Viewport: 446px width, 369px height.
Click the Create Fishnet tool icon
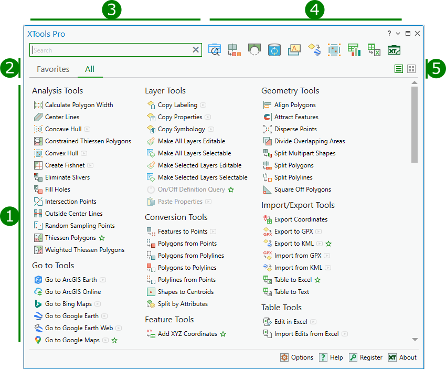coord(38,165)
